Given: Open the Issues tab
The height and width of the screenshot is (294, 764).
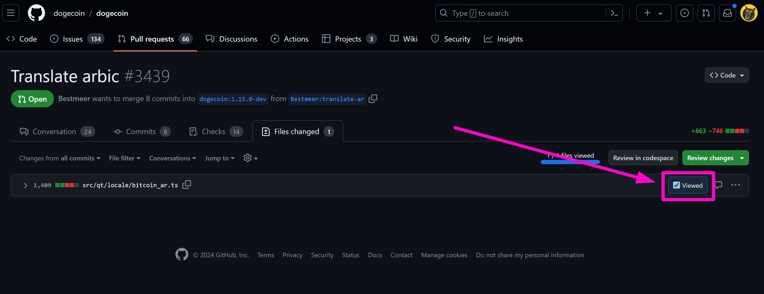Looking at the screenshot, I should pyautogui.click(x=77, y=39).
